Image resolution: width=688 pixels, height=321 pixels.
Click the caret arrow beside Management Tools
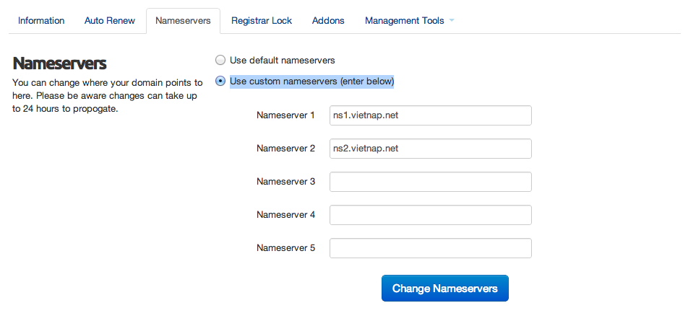(x=452, y=21)
